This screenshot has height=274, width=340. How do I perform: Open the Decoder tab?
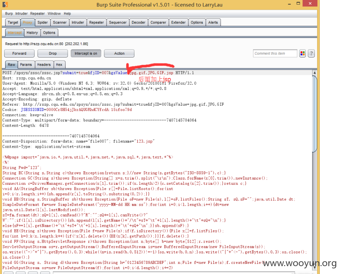click(x=138, y=22)
